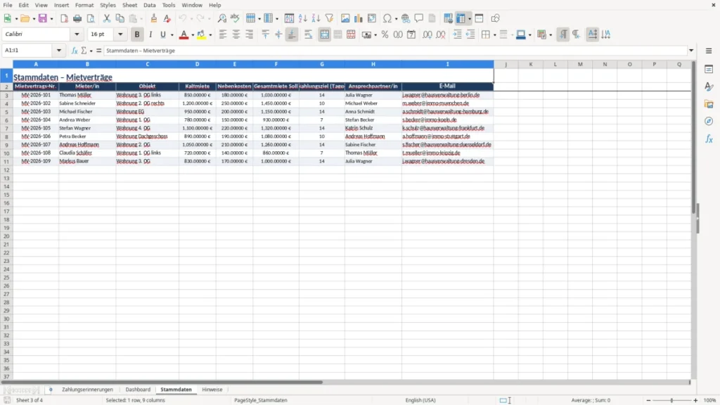Screen dimensions: 720x405
Task: Toggle Bold formatting
Action: [x=137, y=34]
